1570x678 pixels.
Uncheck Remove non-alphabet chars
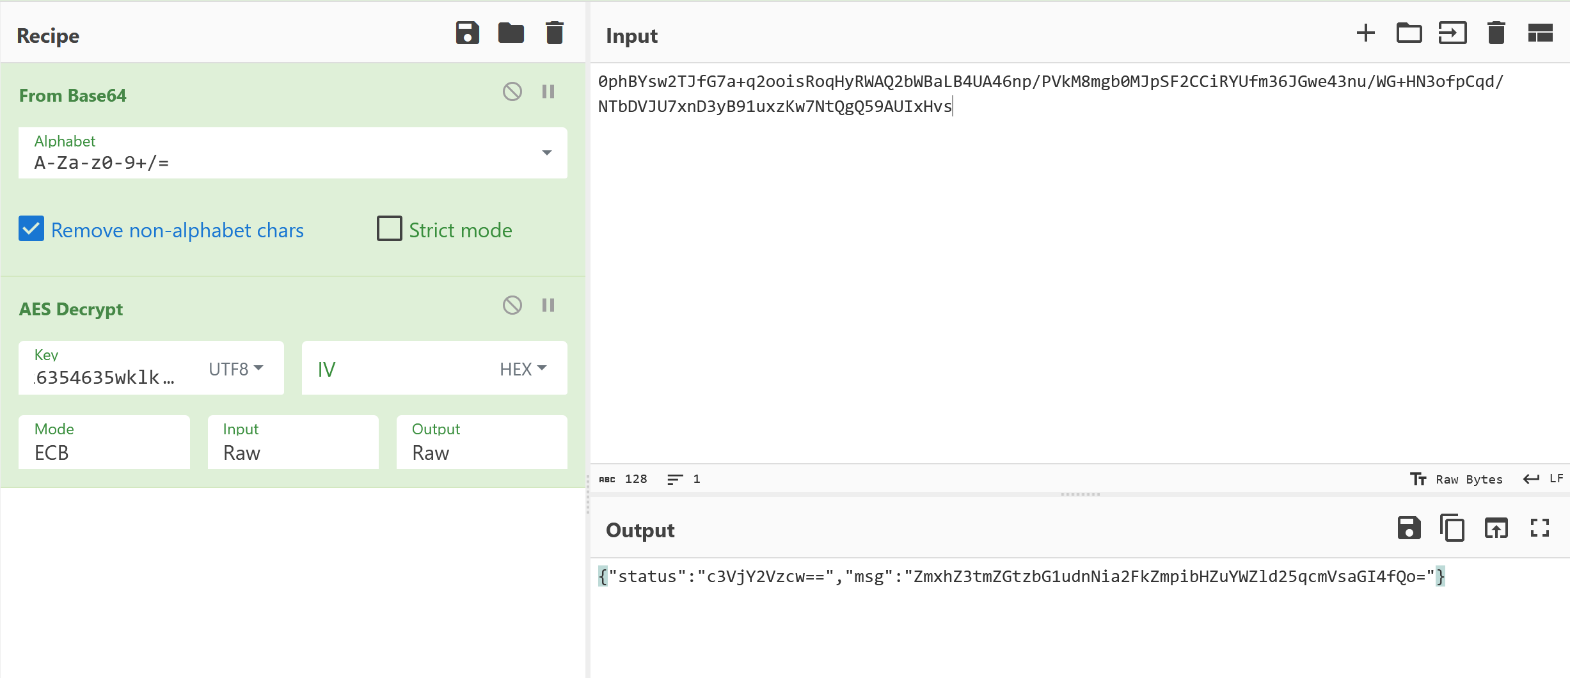pos(31,229)
